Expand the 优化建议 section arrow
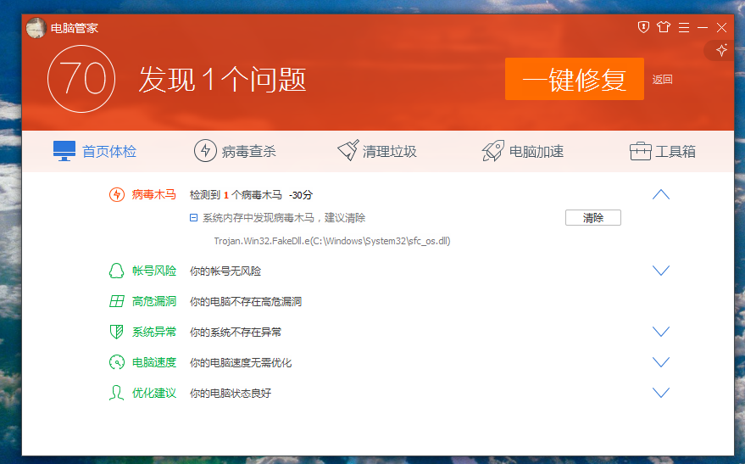The height and width of the screenshot is (464, 745). (x=661, y=393)
